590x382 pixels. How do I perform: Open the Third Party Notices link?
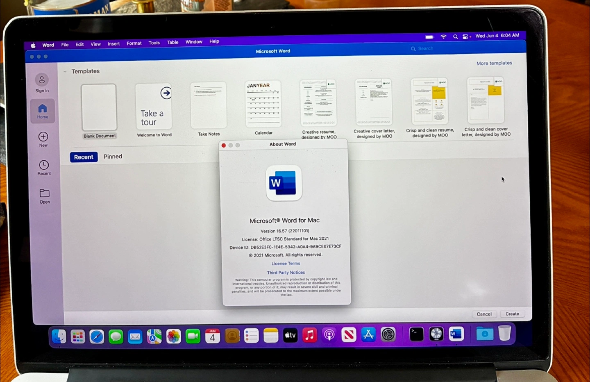click(286, 273)
